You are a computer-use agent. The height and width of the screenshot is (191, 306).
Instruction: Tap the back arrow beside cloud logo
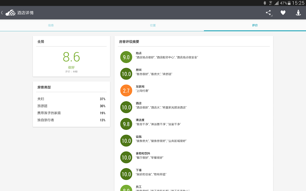click(x=2, y=13)
